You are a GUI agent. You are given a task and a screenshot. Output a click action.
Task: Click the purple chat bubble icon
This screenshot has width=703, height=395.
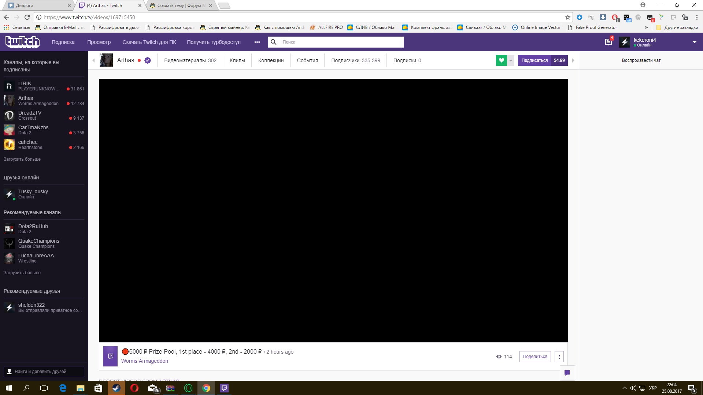567,373
